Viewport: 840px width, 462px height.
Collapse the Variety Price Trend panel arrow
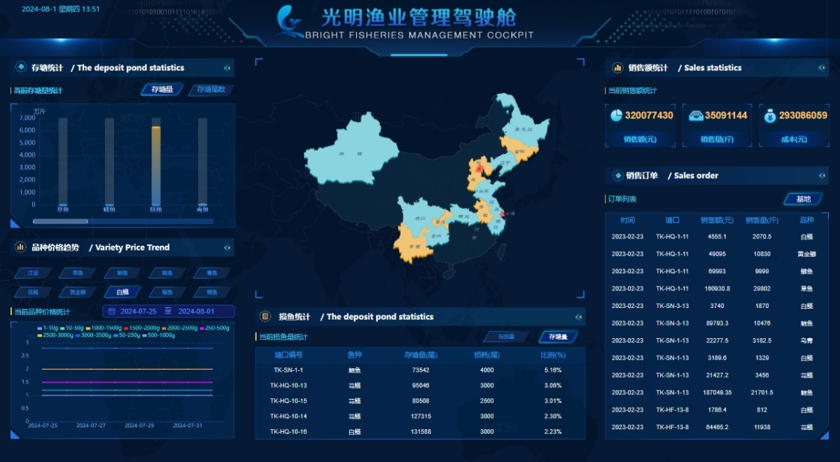[x=227, y=248]
